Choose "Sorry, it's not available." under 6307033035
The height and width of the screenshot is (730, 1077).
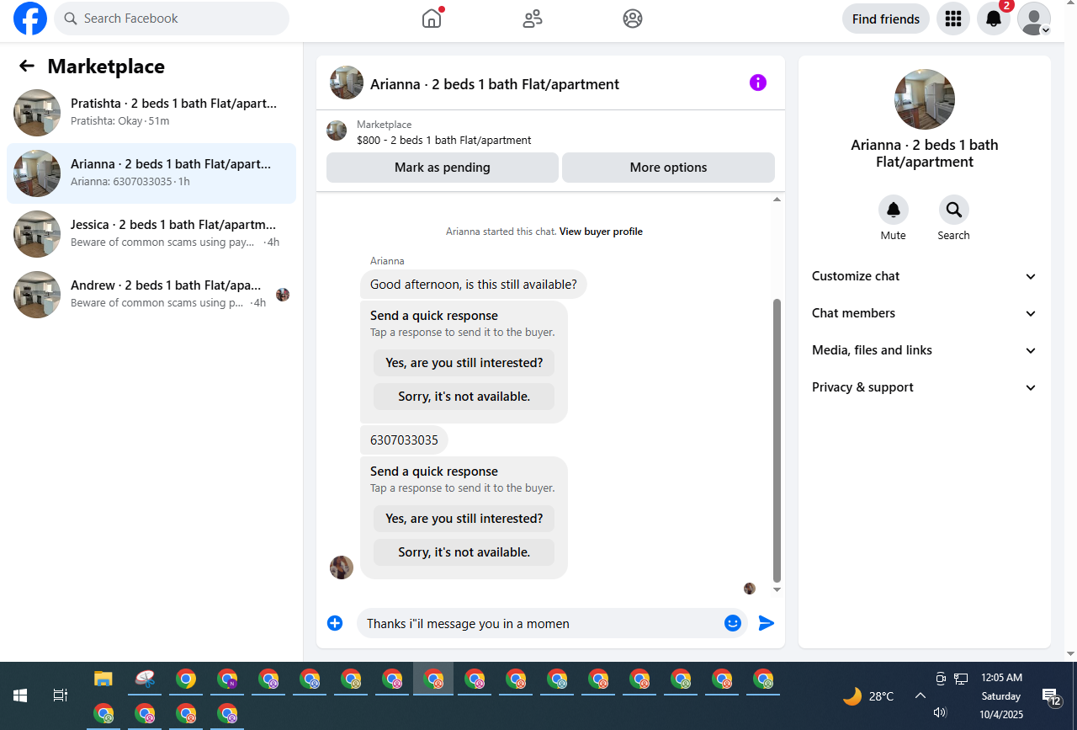(x=464, y=552)
